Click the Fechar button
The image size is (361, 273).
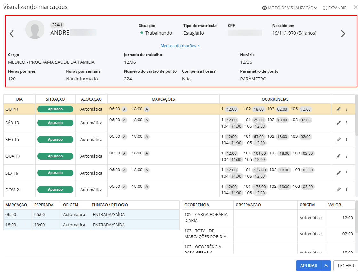(x=346, y=266)
